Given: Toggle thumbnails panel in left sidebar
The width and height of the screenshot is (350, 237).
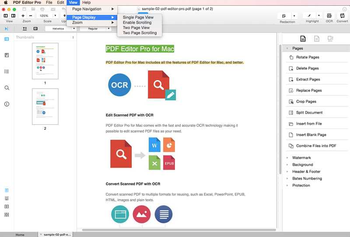Looking at the screenshot, I should pos(7,39).
